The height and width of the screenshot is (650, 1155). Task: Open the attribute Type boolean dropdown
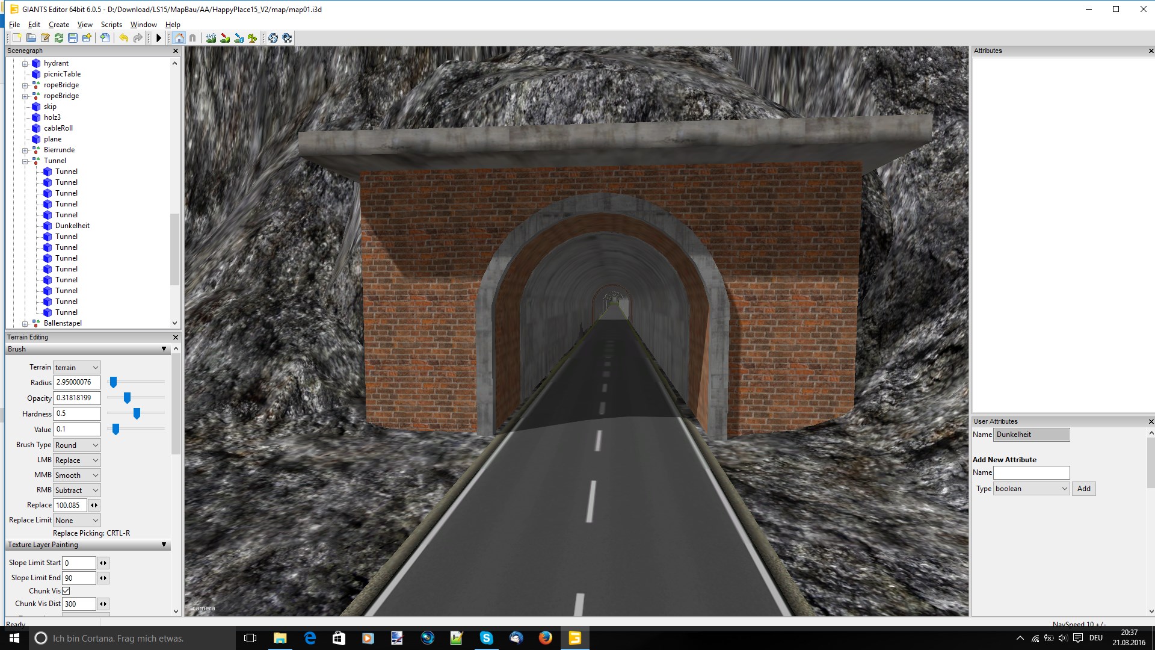(1031, 489)
